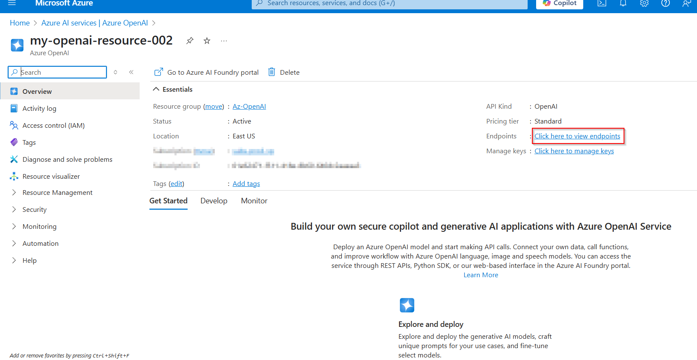Collapse the sidebar with double chevron

(131, 72)
